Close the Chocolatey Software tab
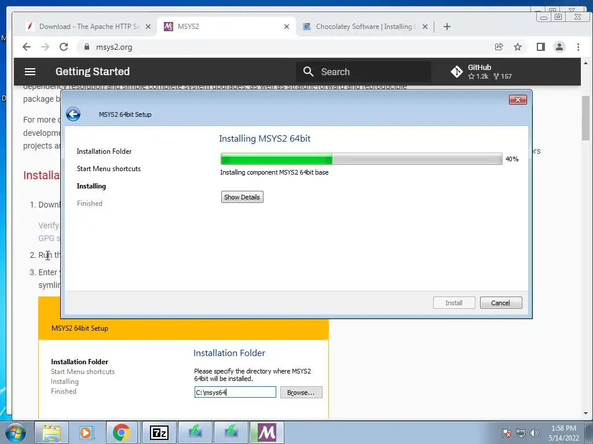 pos(425,27)
